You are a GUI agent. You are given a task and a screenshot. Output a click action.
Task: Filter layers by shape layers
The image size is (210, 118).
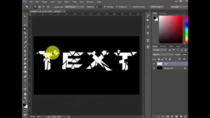coord(182,50)
